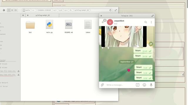
Task: Click the media breadcrumb in path bar
Action: pos(27,10)
